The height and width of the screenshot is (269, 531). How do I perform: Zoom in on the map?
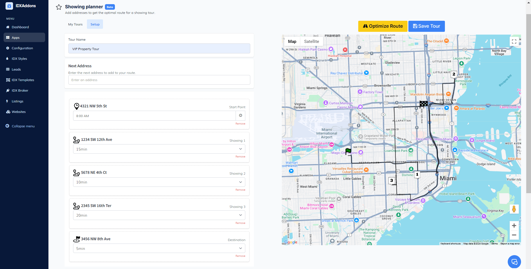click(x=514, y=226)
